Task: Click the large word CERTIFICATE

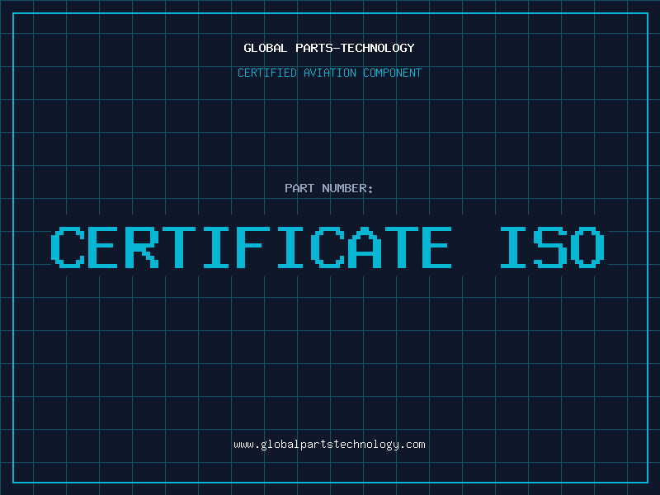Action: click(251, 247)
